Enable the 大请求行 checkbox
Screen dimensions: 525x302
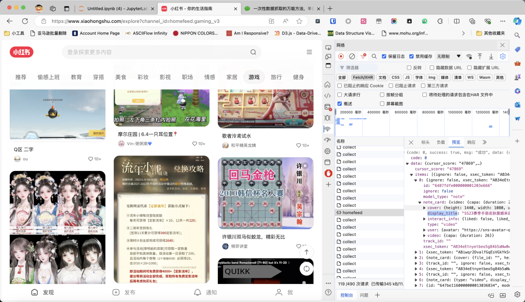(339, 95)
